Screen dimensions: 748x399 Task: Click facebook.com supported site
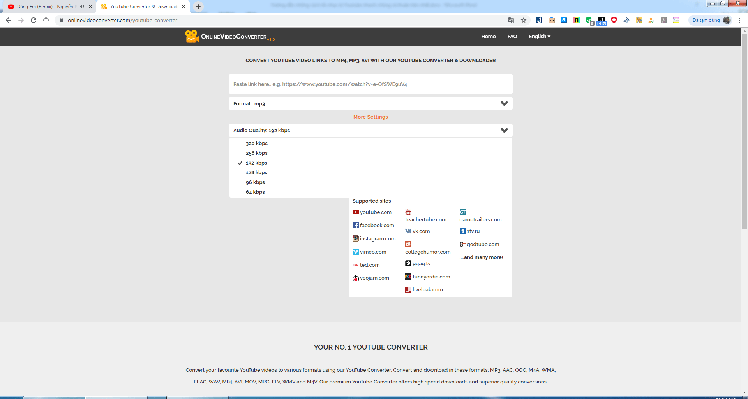373,225
